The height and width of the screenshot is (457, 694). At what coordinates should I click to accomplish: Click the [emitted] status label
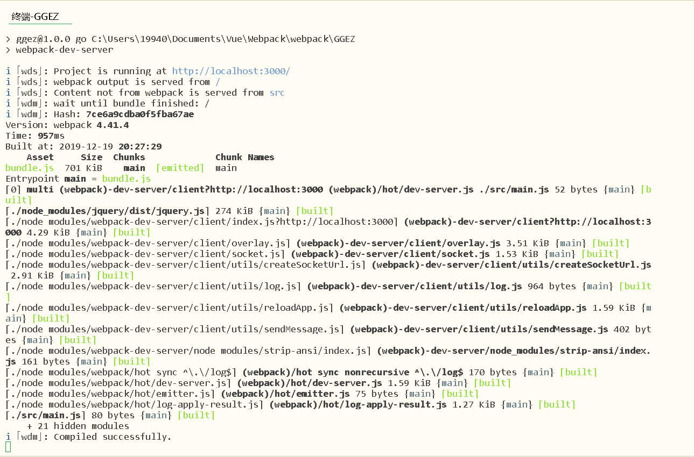tap(180, 168)
